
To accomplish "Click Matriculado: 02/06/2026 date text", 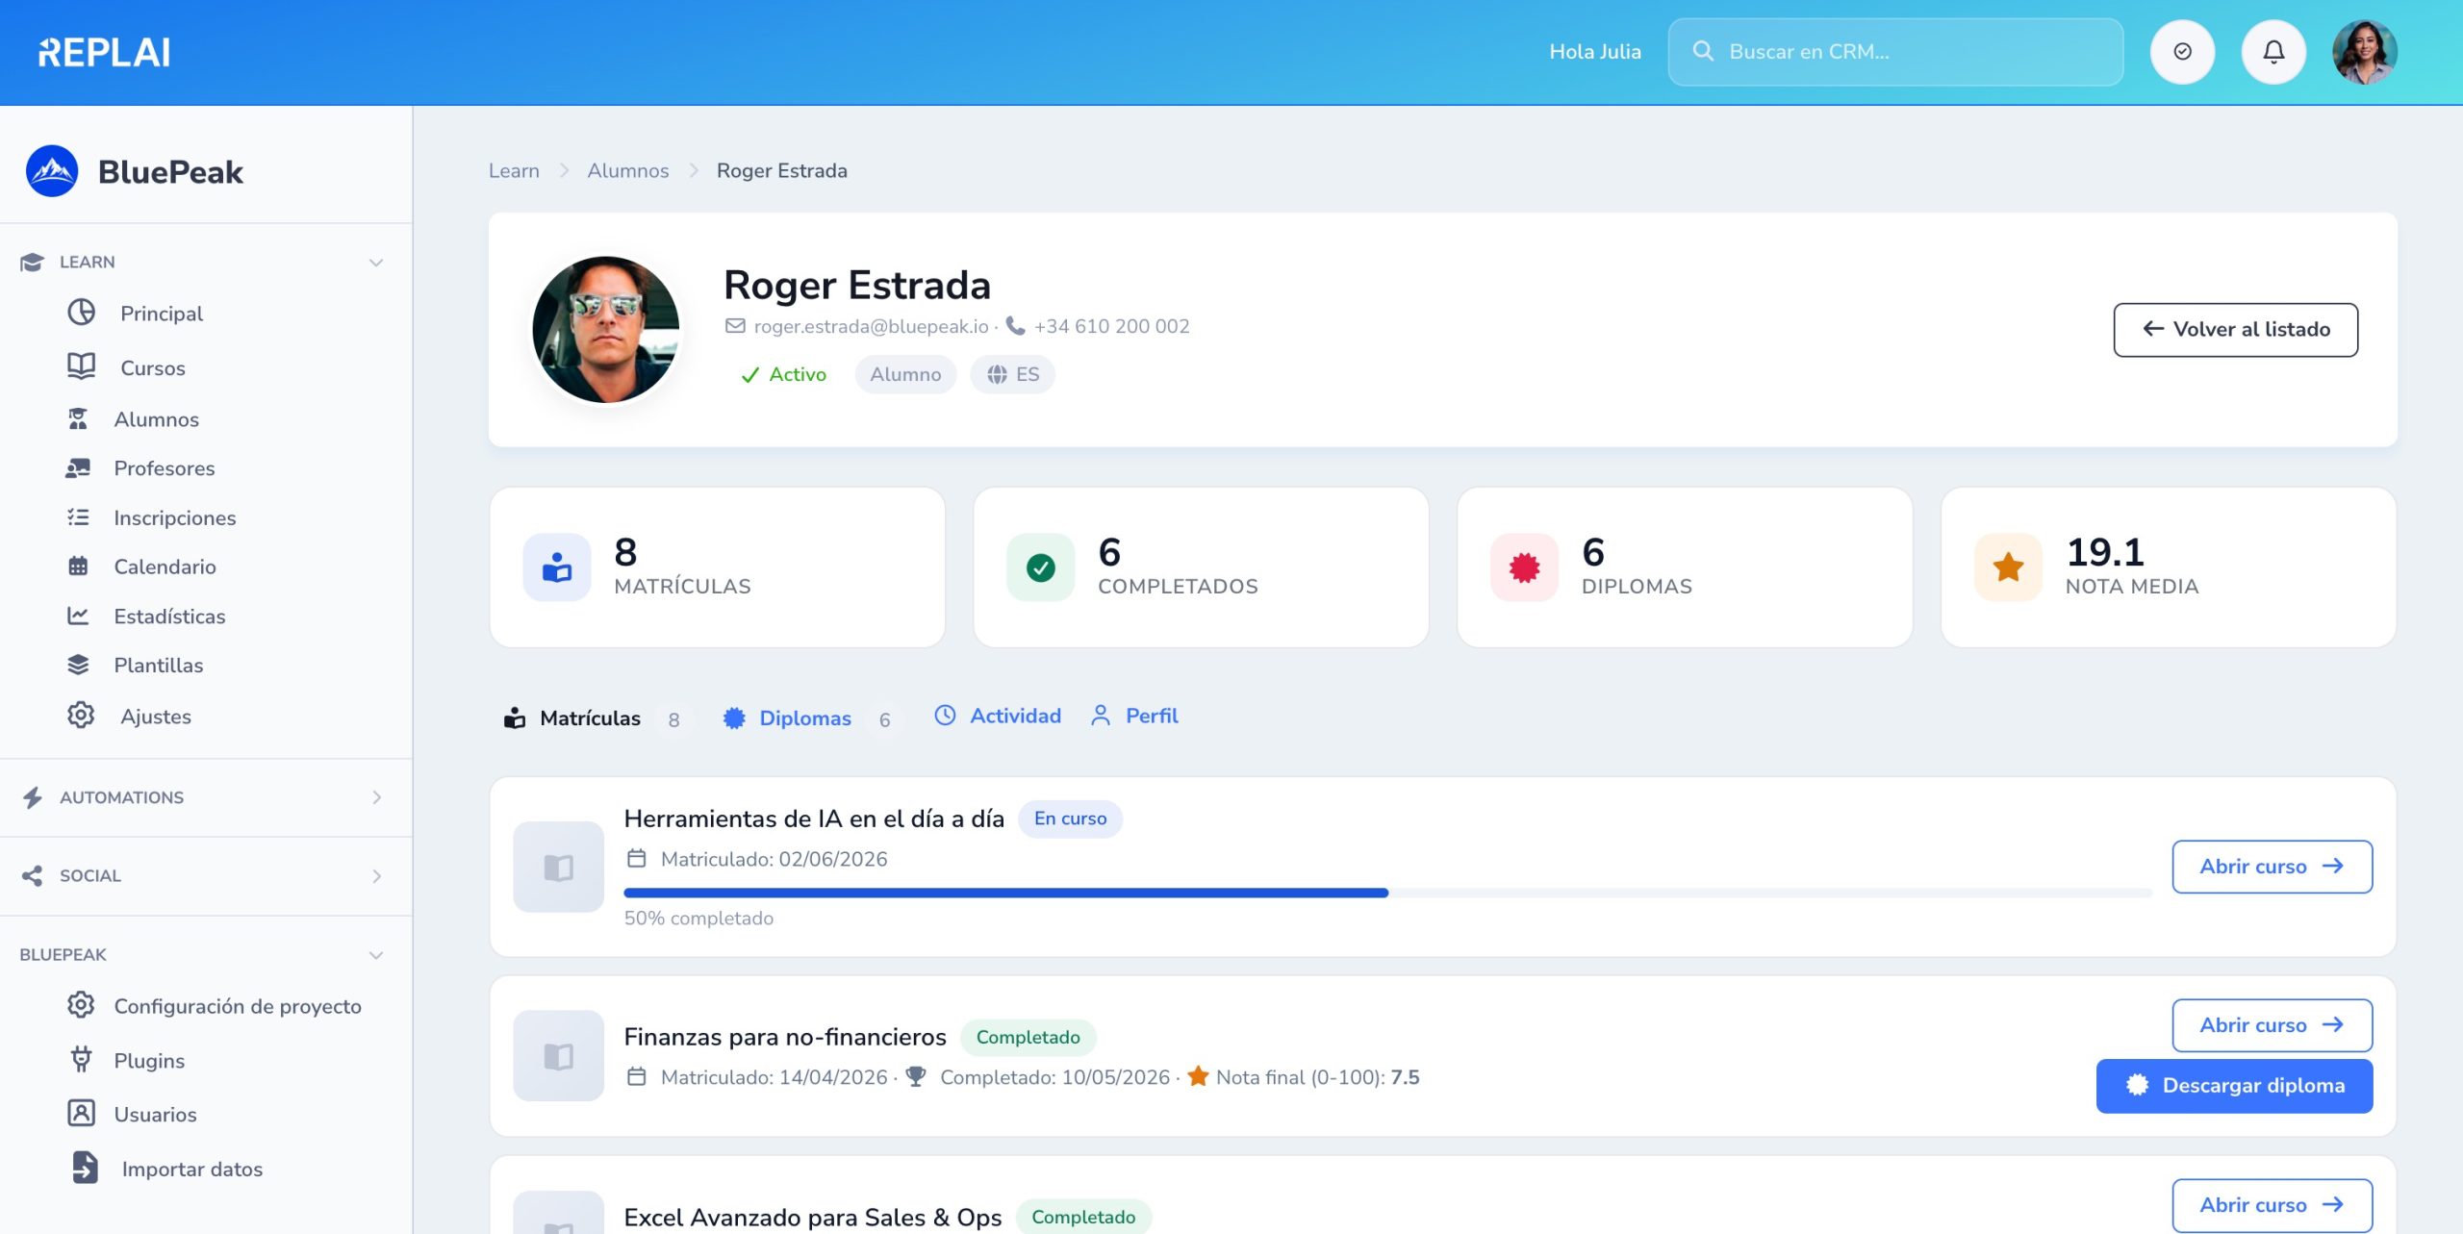I will tap(774, 859).
